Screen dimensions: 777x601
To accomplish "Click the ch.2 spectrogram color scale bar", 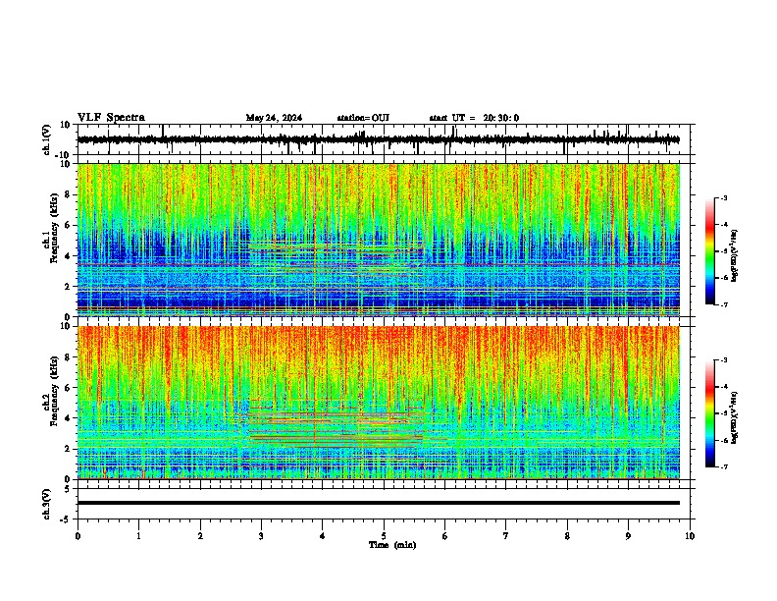I will (710, 413).
